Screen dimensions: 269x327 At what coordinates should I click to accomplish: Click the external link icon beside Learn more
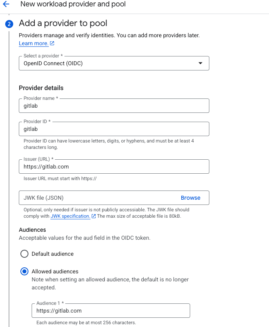[x=52, y=43]
